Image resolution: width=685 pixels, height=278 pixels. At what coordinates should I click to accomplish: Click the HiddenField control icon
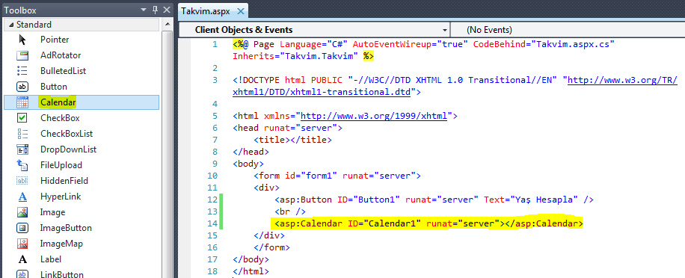(22, 181)
